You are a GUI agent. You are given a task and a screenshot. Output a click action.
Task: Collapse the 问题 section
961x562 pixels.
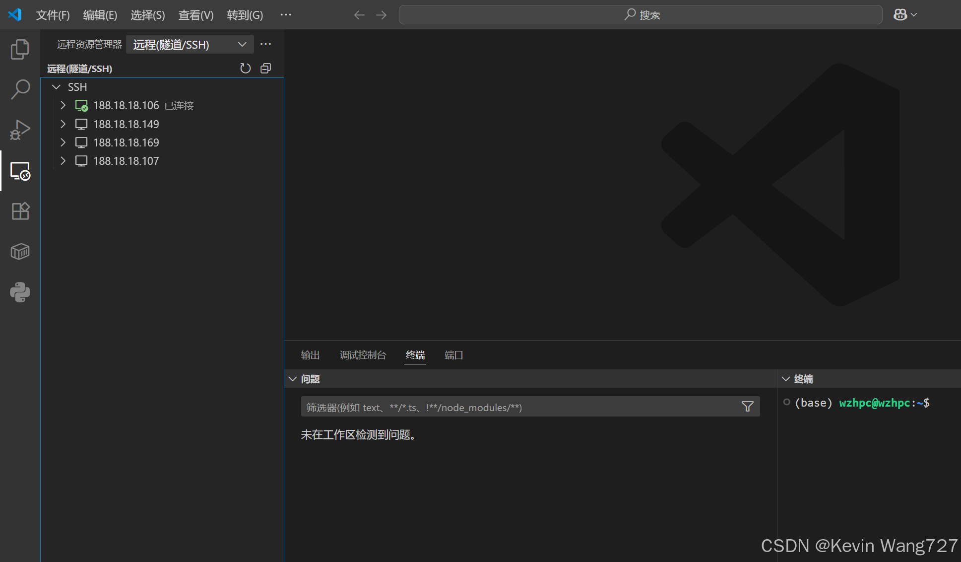coord(293,379)
